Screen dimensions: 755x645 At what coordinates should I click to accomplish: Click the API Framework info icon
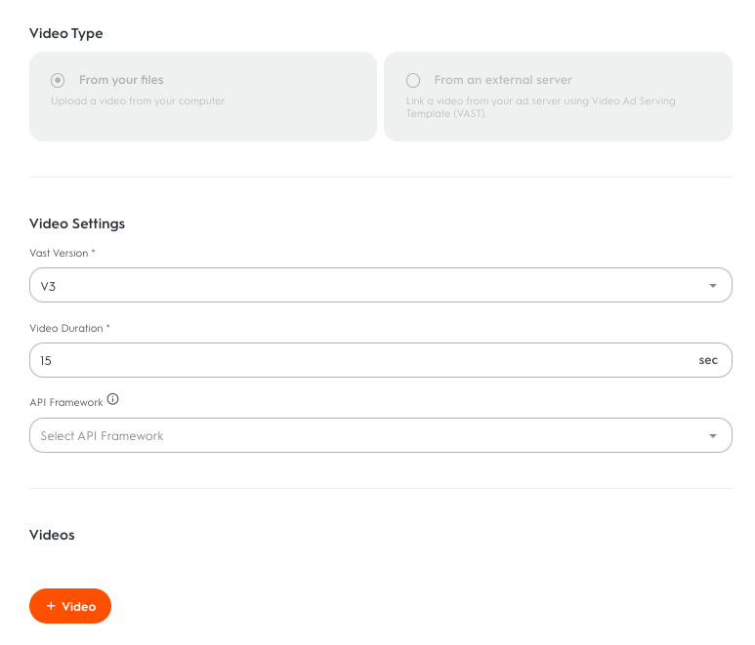(113, 399)
